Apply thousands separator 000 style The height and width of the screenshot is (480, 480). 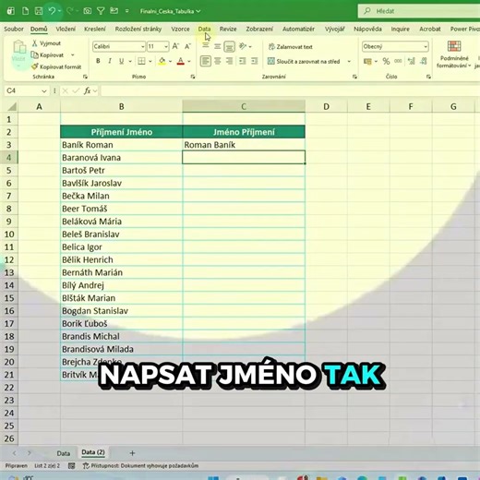pyautogui.click(x=398, y=61)
